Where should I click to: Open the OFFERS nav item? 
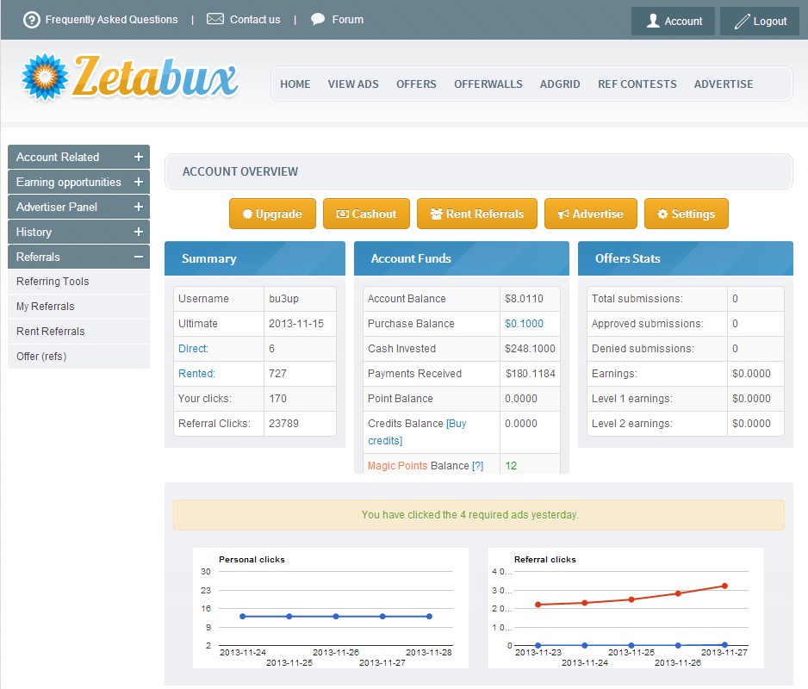[x=416, y=84]
